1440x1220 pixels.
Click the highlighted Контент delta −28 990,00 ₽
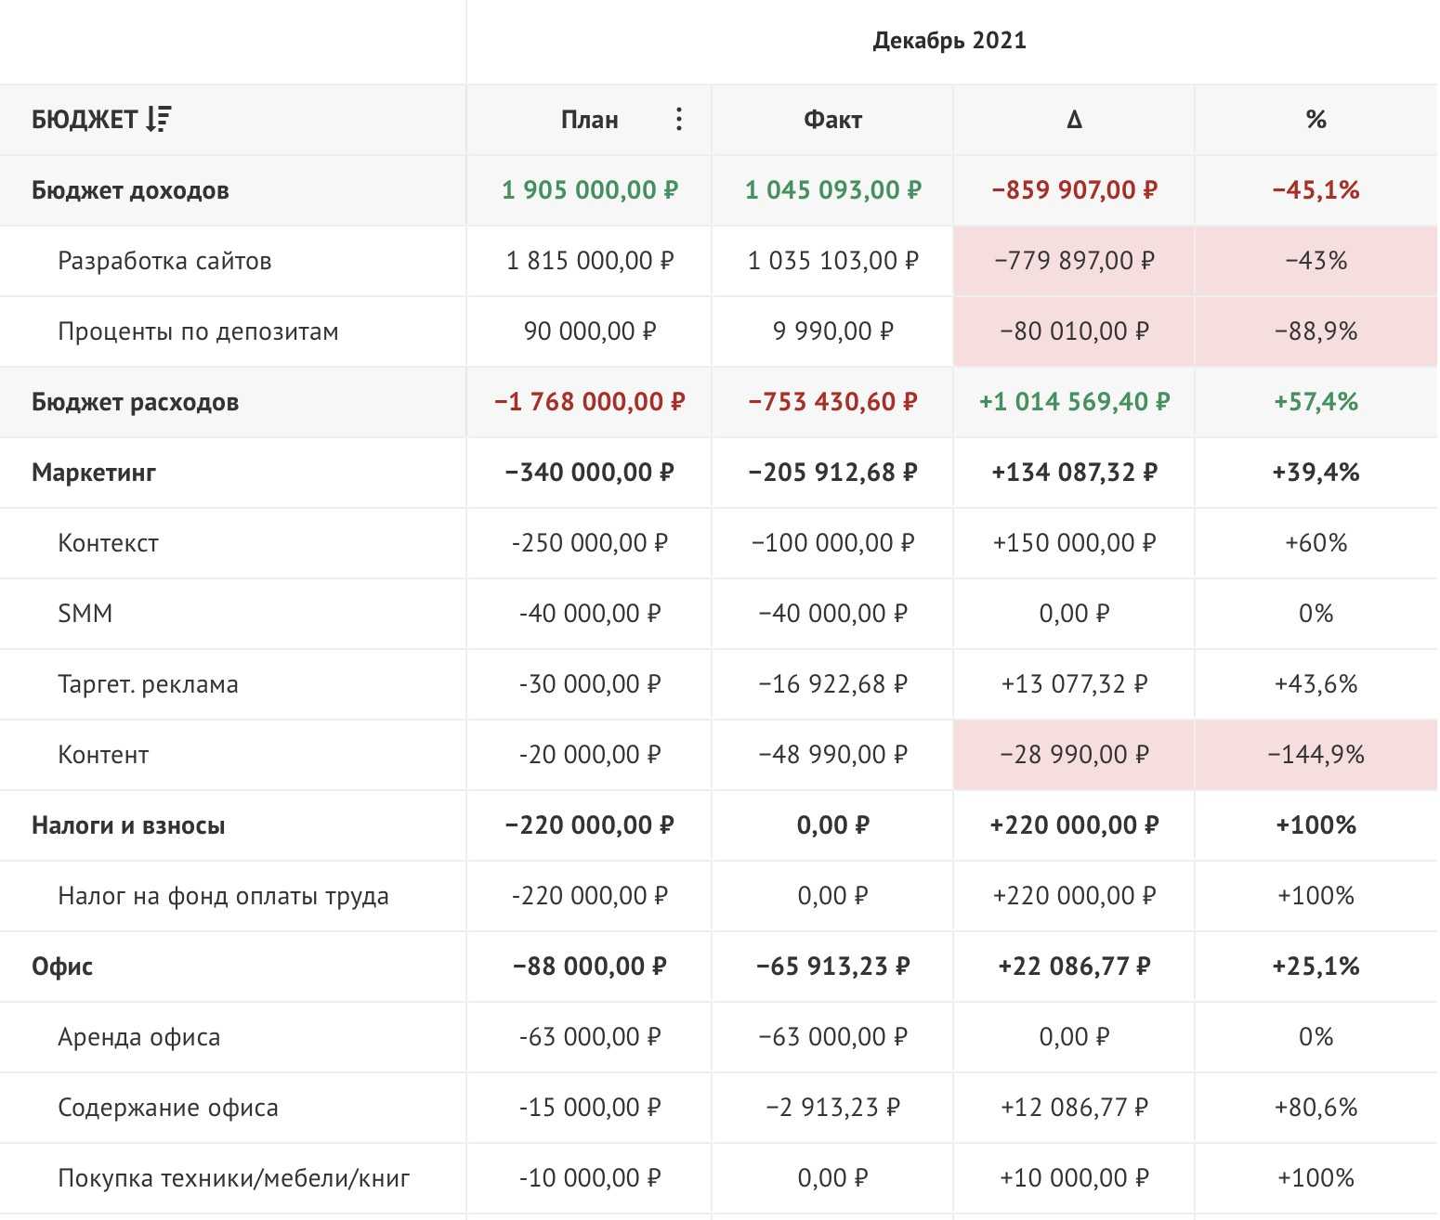pyautogui.click(x=1074, y=755)
